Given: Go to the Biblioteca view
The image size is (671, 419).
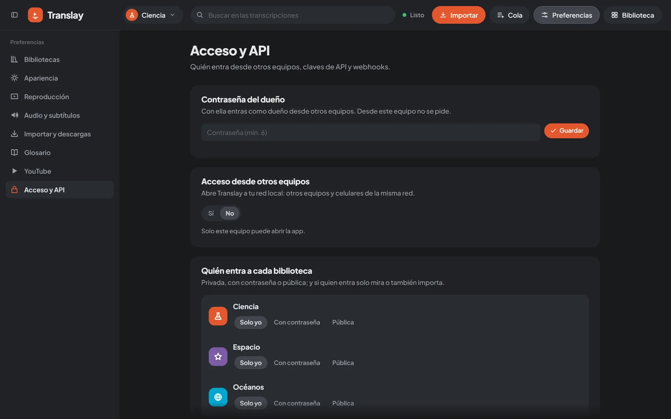Looking at the screenshot, I should tap(632, 15).
